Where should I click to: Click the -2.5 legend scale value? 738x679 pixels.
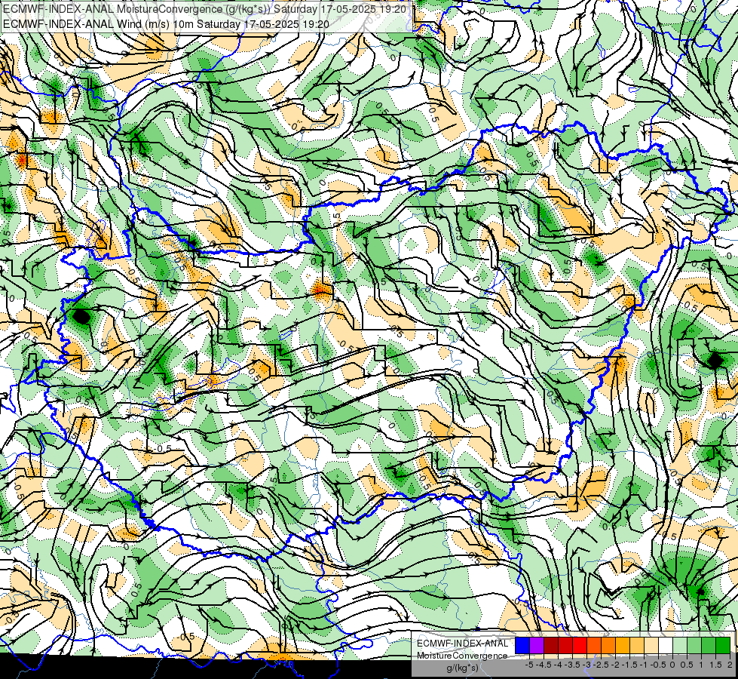click(601, 665)
